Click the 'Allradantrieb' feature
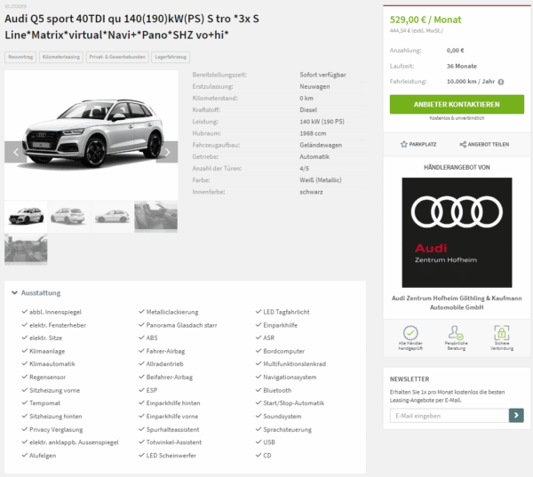Screen dimensions: 533x477 [x=164, y=364]
